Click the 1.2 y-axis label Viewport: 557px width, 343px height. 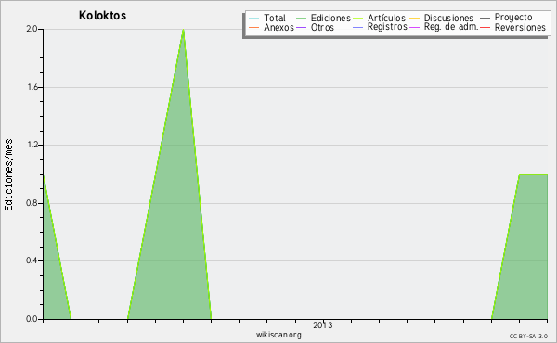point(32,145)
